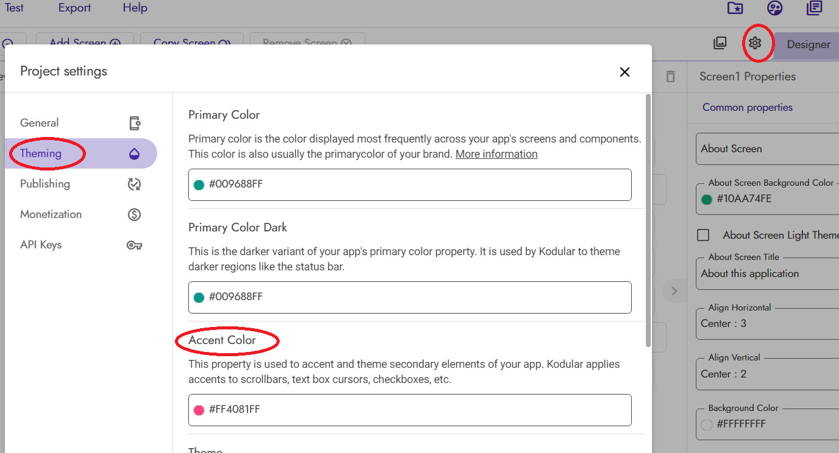Open the documentation book icon in top bar
The width and height of the screenshot is (839, 453).
[x=814, y=8]
